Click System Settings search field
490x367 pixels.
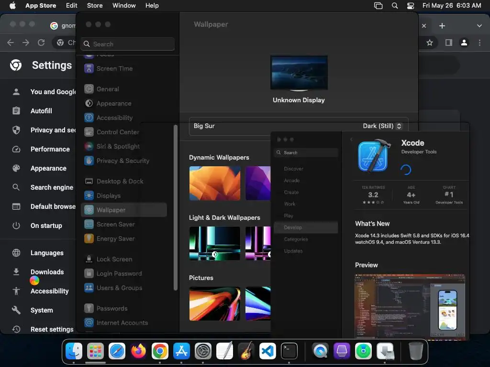point(127,44)
